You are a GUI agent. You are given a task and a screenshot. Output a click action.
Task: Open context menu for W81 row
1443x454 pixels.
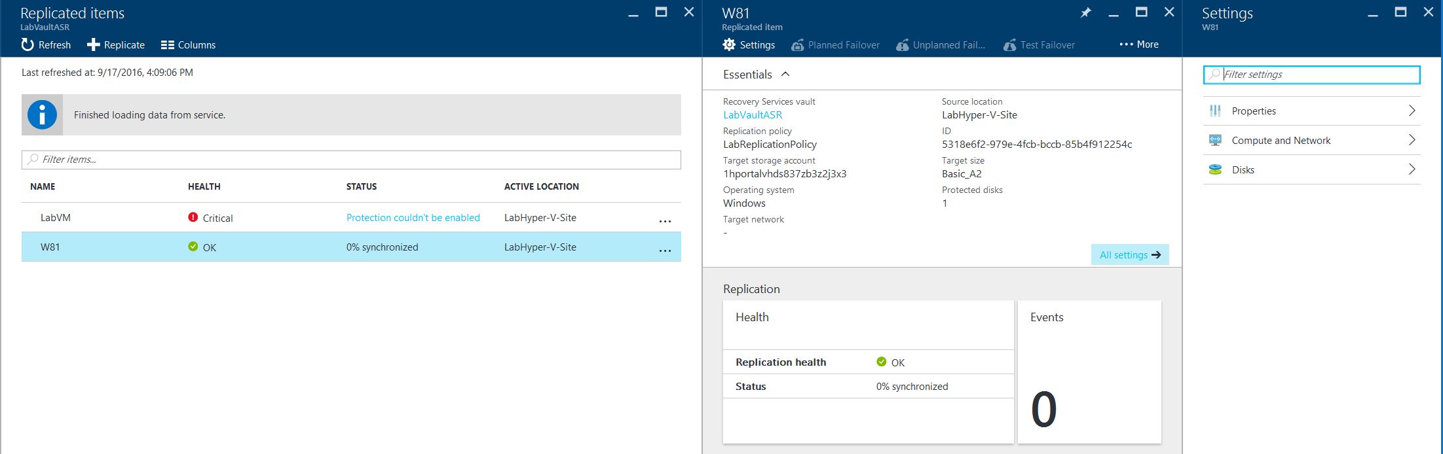point(665,251)
